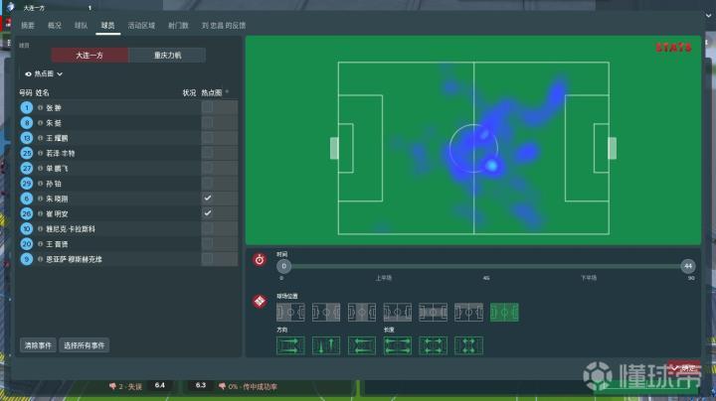Select the full-pitch green position icon
This screenshot has height=401, width=716.
pyautogui.click(x=505, y=312)
